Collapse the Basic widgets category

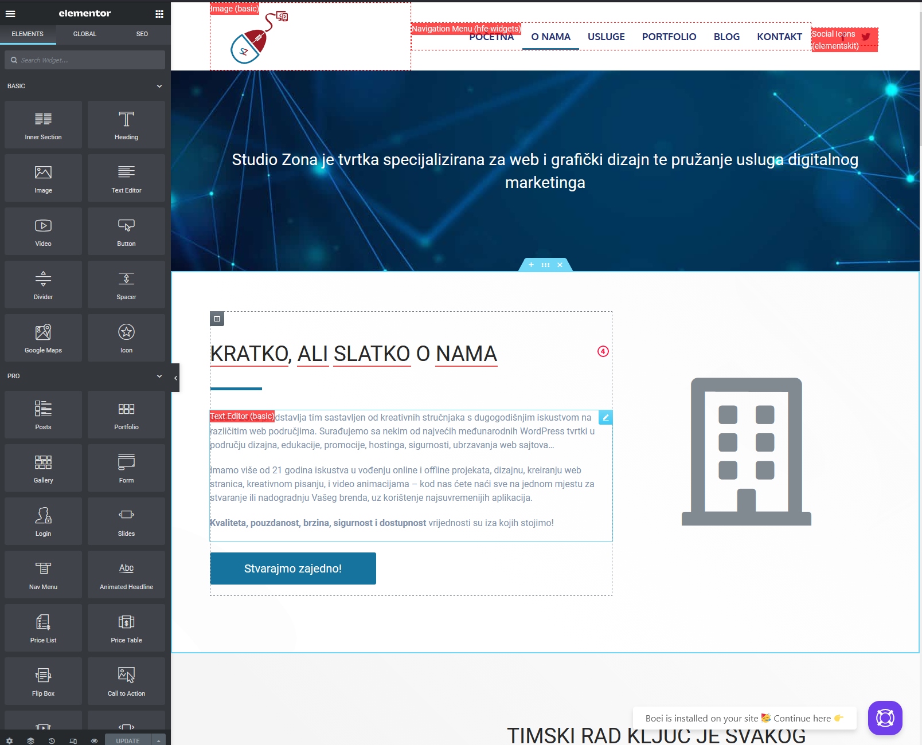159,86
